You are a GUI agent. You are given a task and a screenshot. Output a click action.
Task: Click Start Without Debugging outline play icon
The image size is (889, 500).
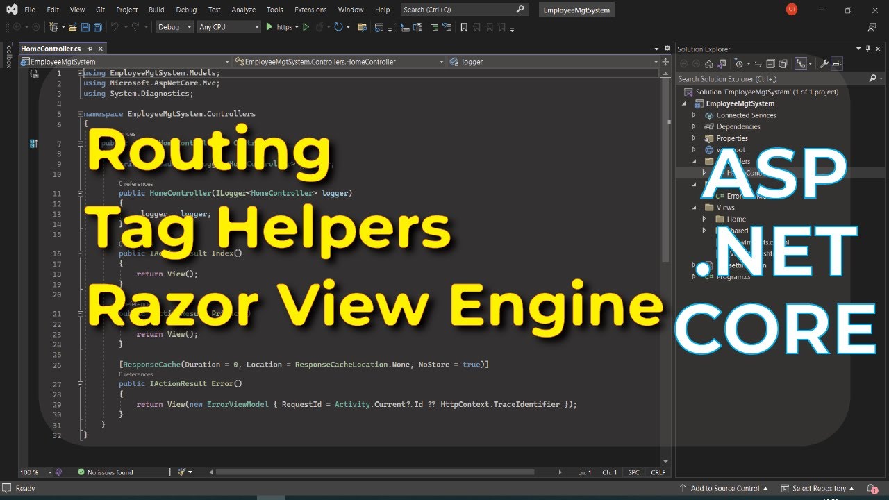[x=306, y=27]
